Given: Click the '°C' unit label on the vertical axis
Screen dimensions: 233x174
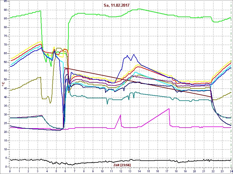Looking at the screenshot, I should (x=3, y=84).
